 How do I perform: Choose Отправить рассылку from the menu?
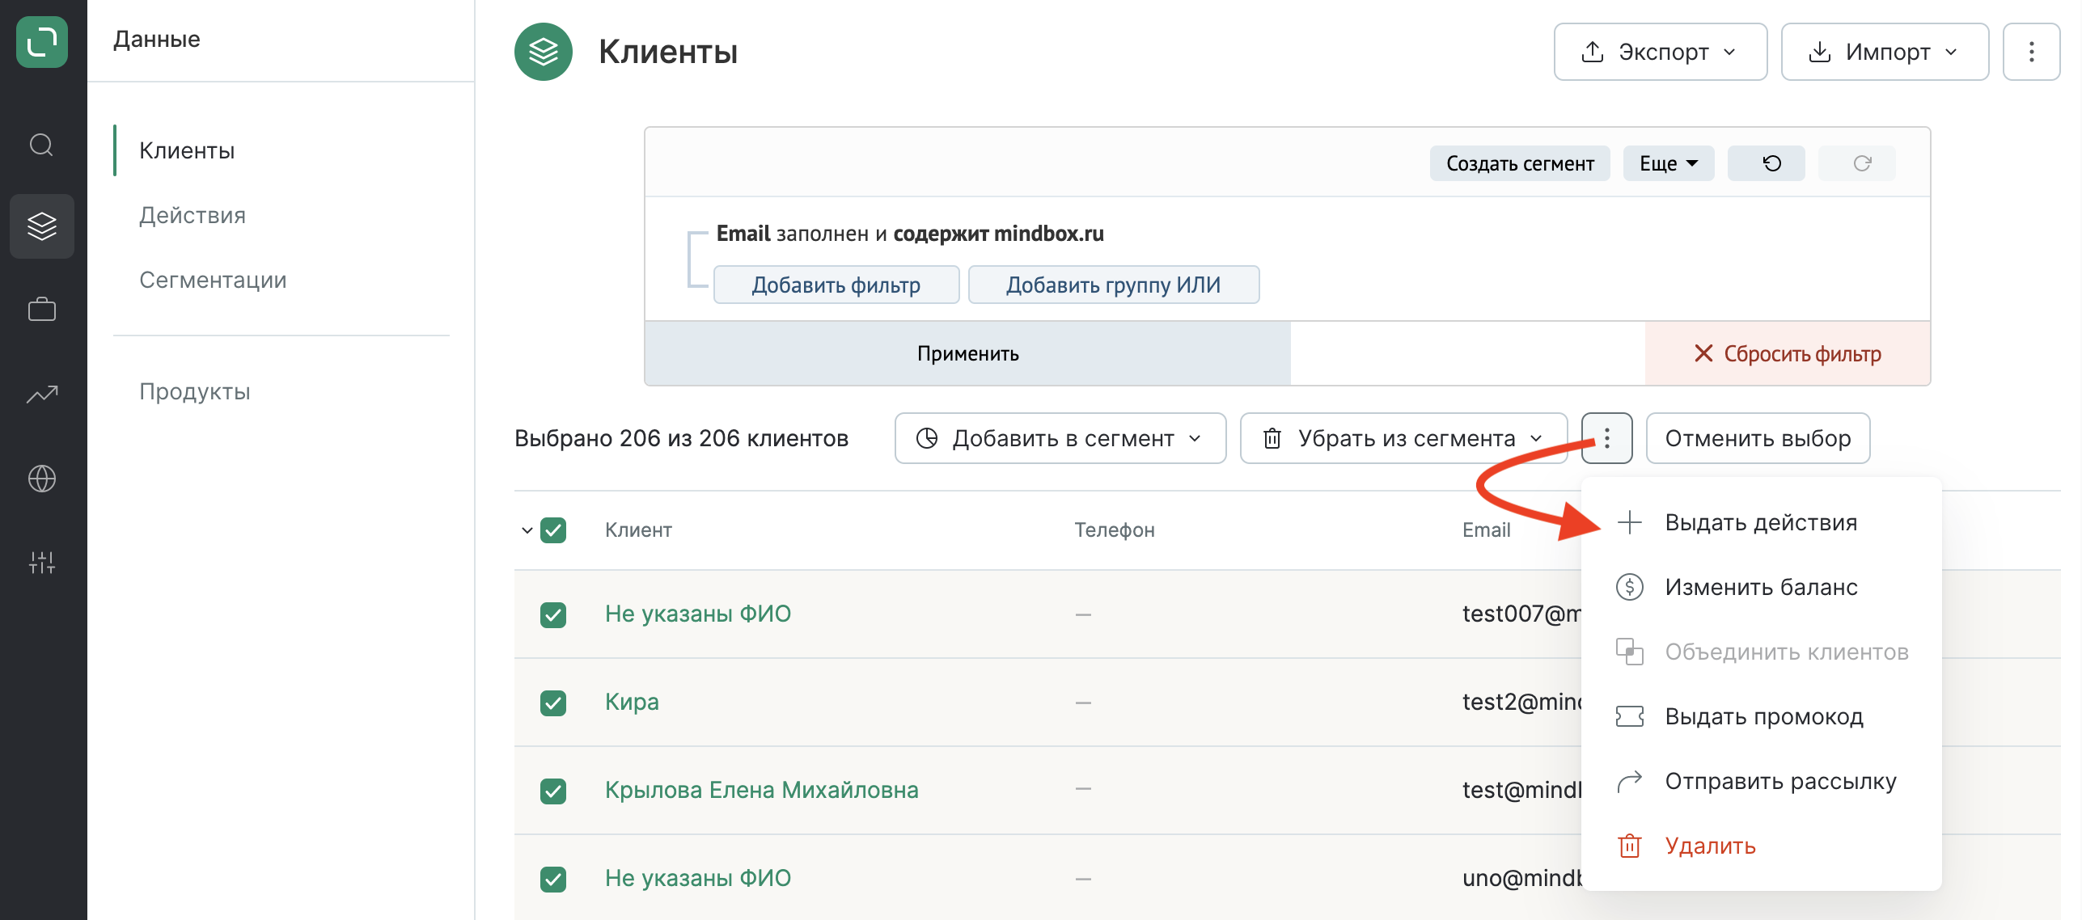1761,781
